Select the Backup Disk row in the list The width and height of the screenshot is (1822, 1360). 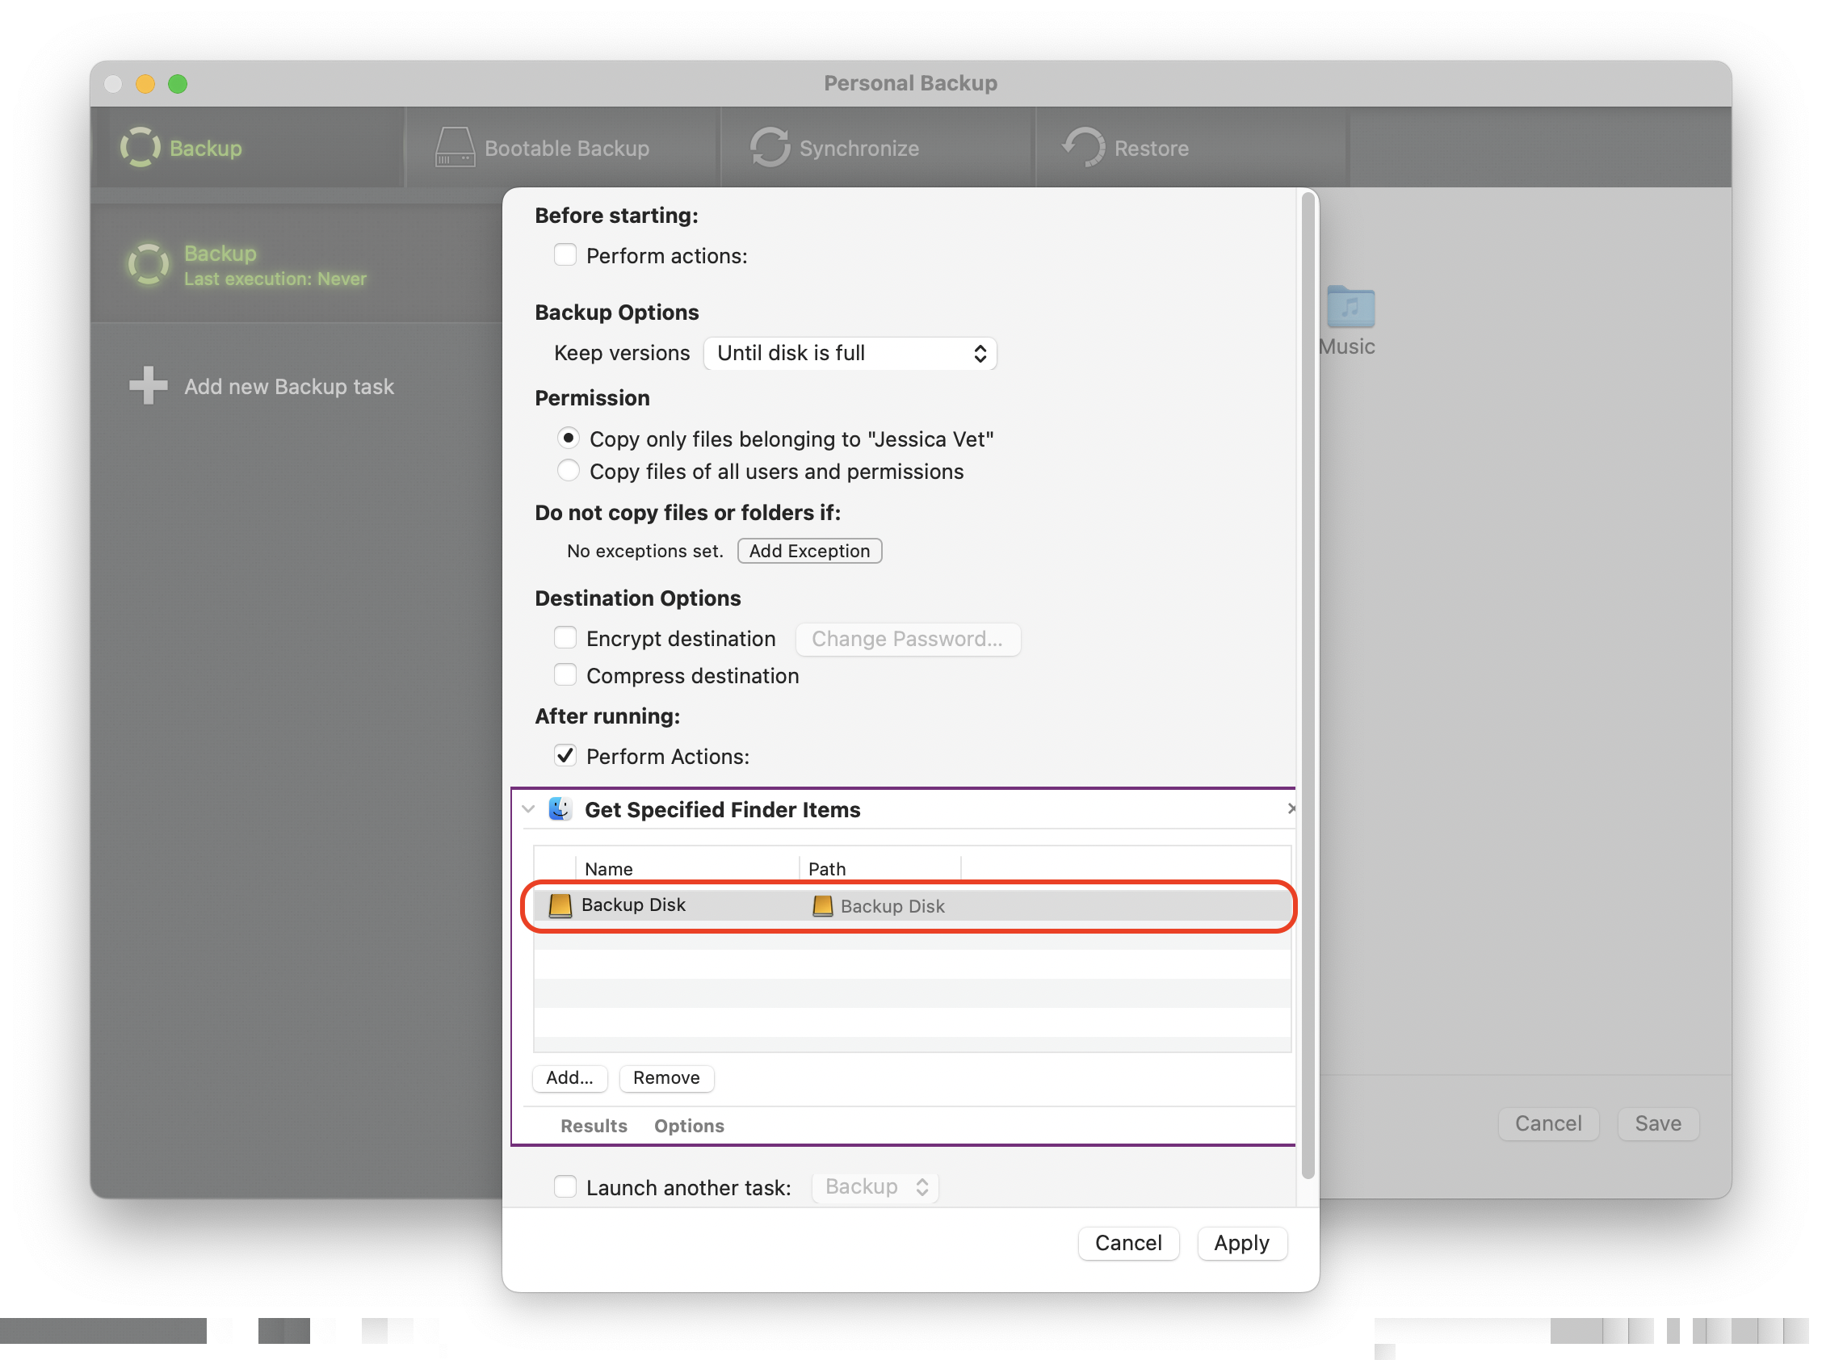(912, 905)
